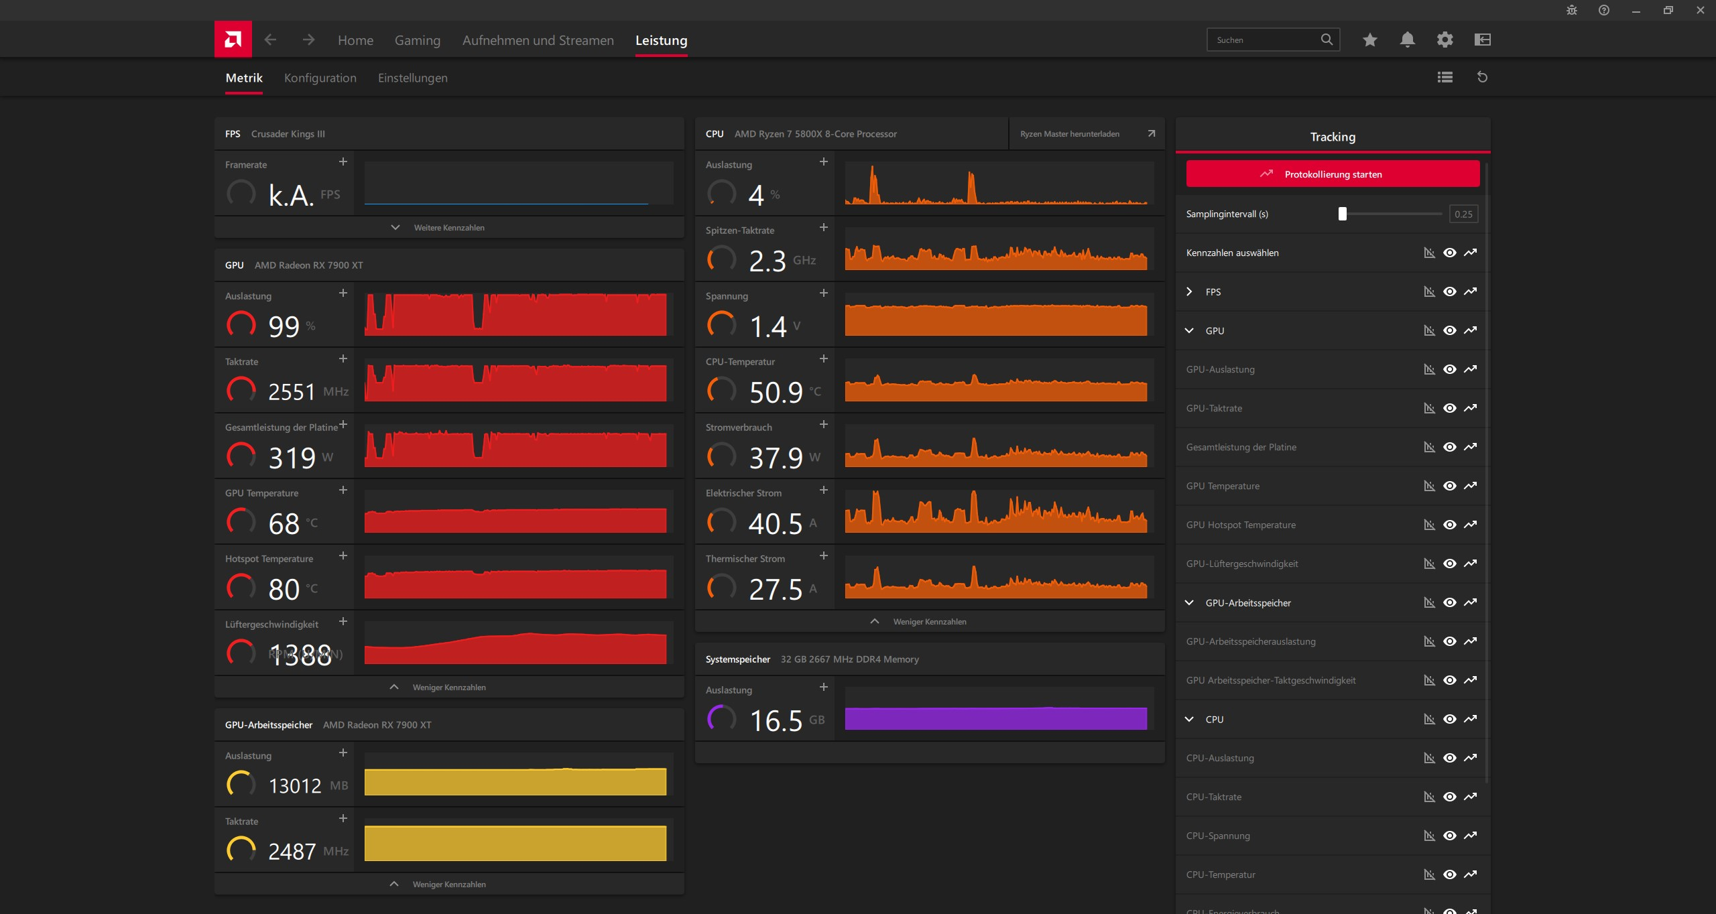1716x914 pixels.
Task: Toggle graph tracking for GPU Hotspot Temperature
Action: 1470,525
